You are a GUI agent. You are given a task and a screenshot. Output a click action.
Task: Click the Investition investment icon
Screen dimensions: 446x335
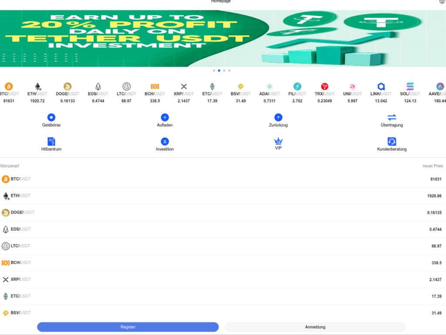[x=165, y=142]
